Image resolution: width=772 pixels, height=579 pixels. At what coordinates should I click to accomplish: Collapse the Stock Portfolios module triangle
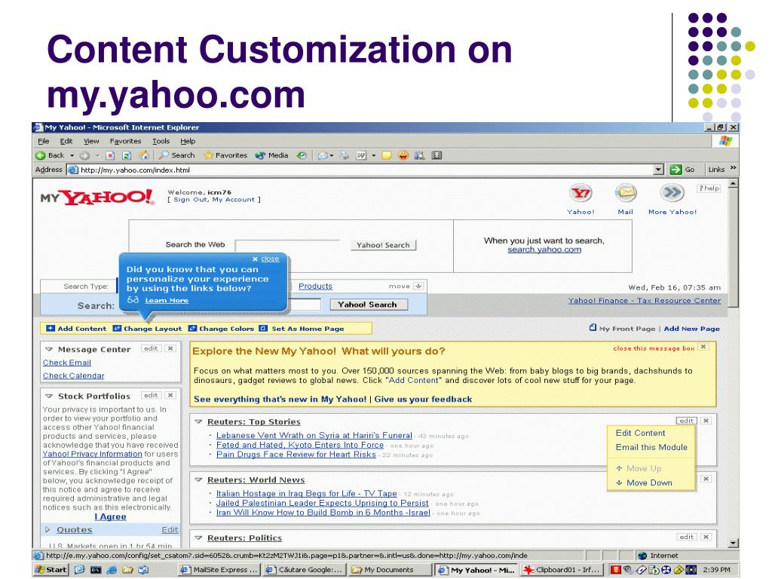point(49,396)
